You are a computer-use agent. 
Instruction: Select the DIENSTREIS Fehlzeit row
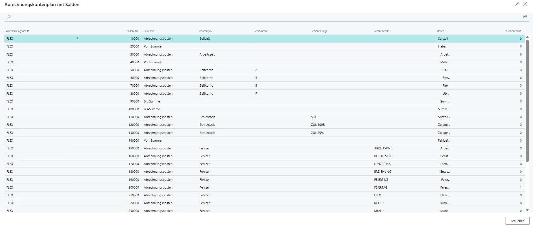pos(382,164)
